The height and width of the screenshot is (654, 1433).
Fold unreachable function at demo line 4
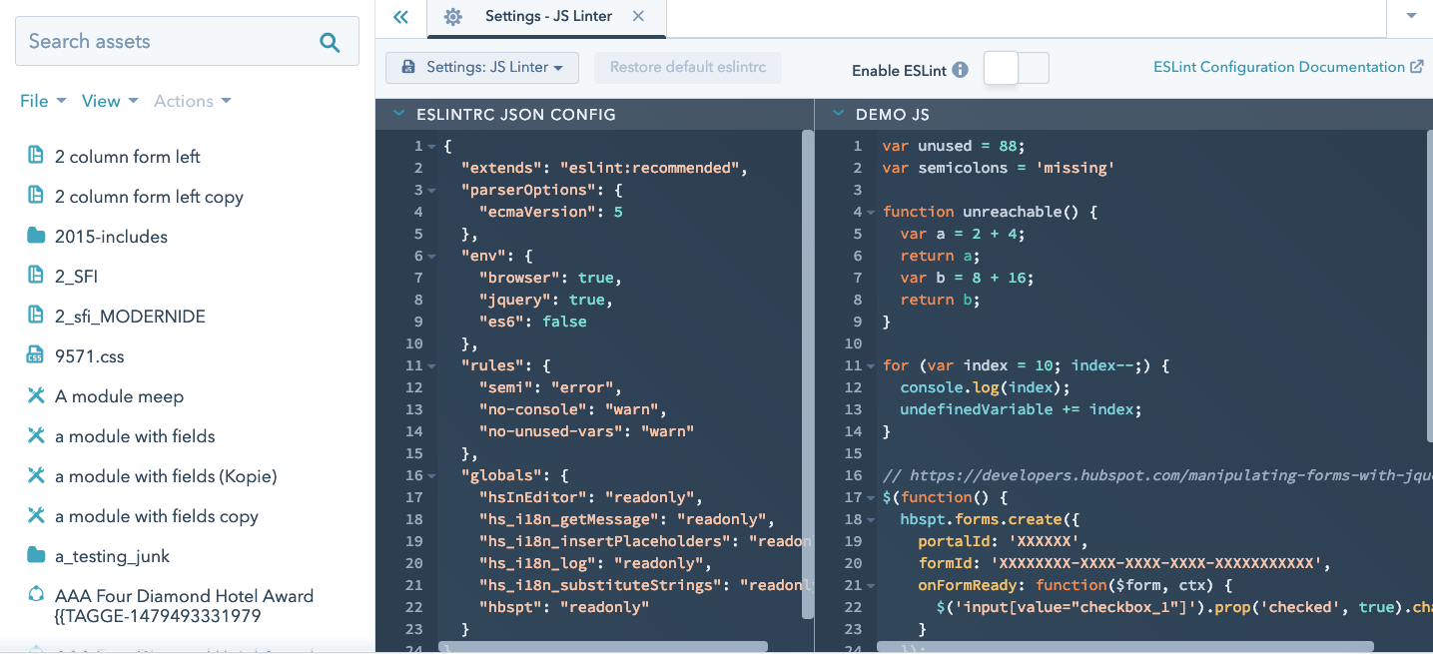[871, 213]
